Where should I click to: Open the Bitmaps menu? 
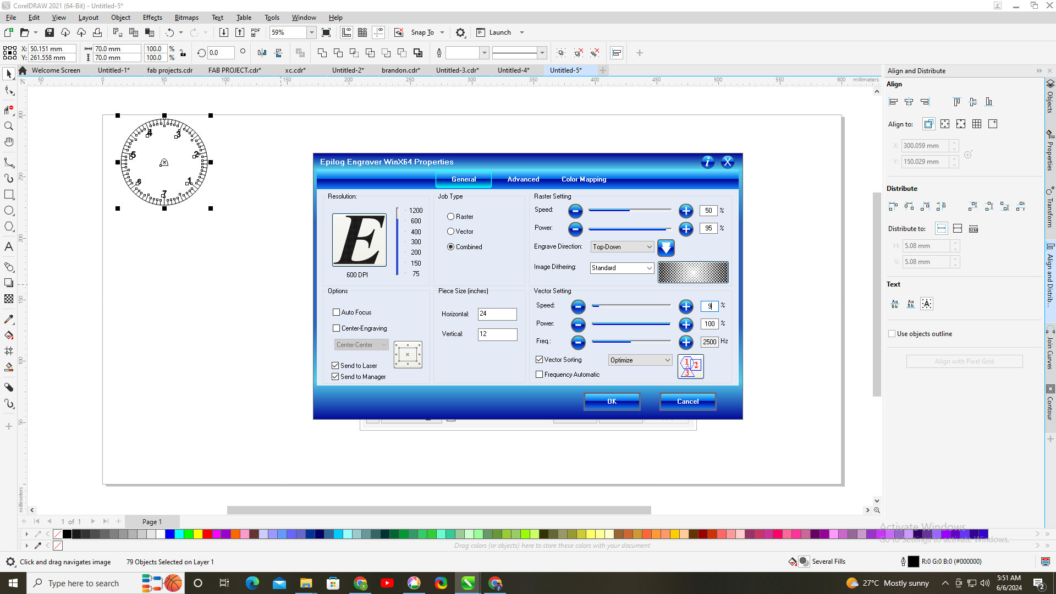186,18
